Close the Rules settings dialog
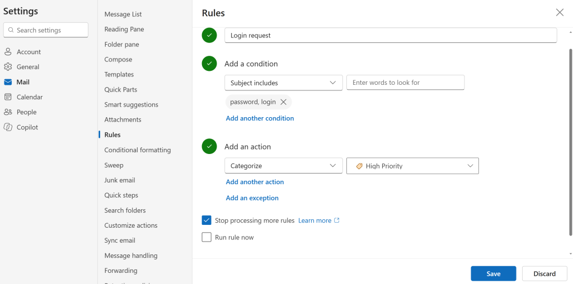 point(560,12)
